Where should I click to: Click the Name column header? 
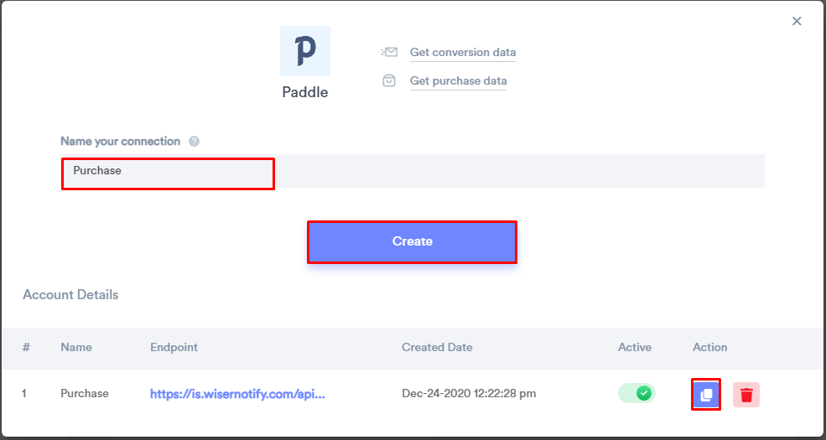pos(75,347)
